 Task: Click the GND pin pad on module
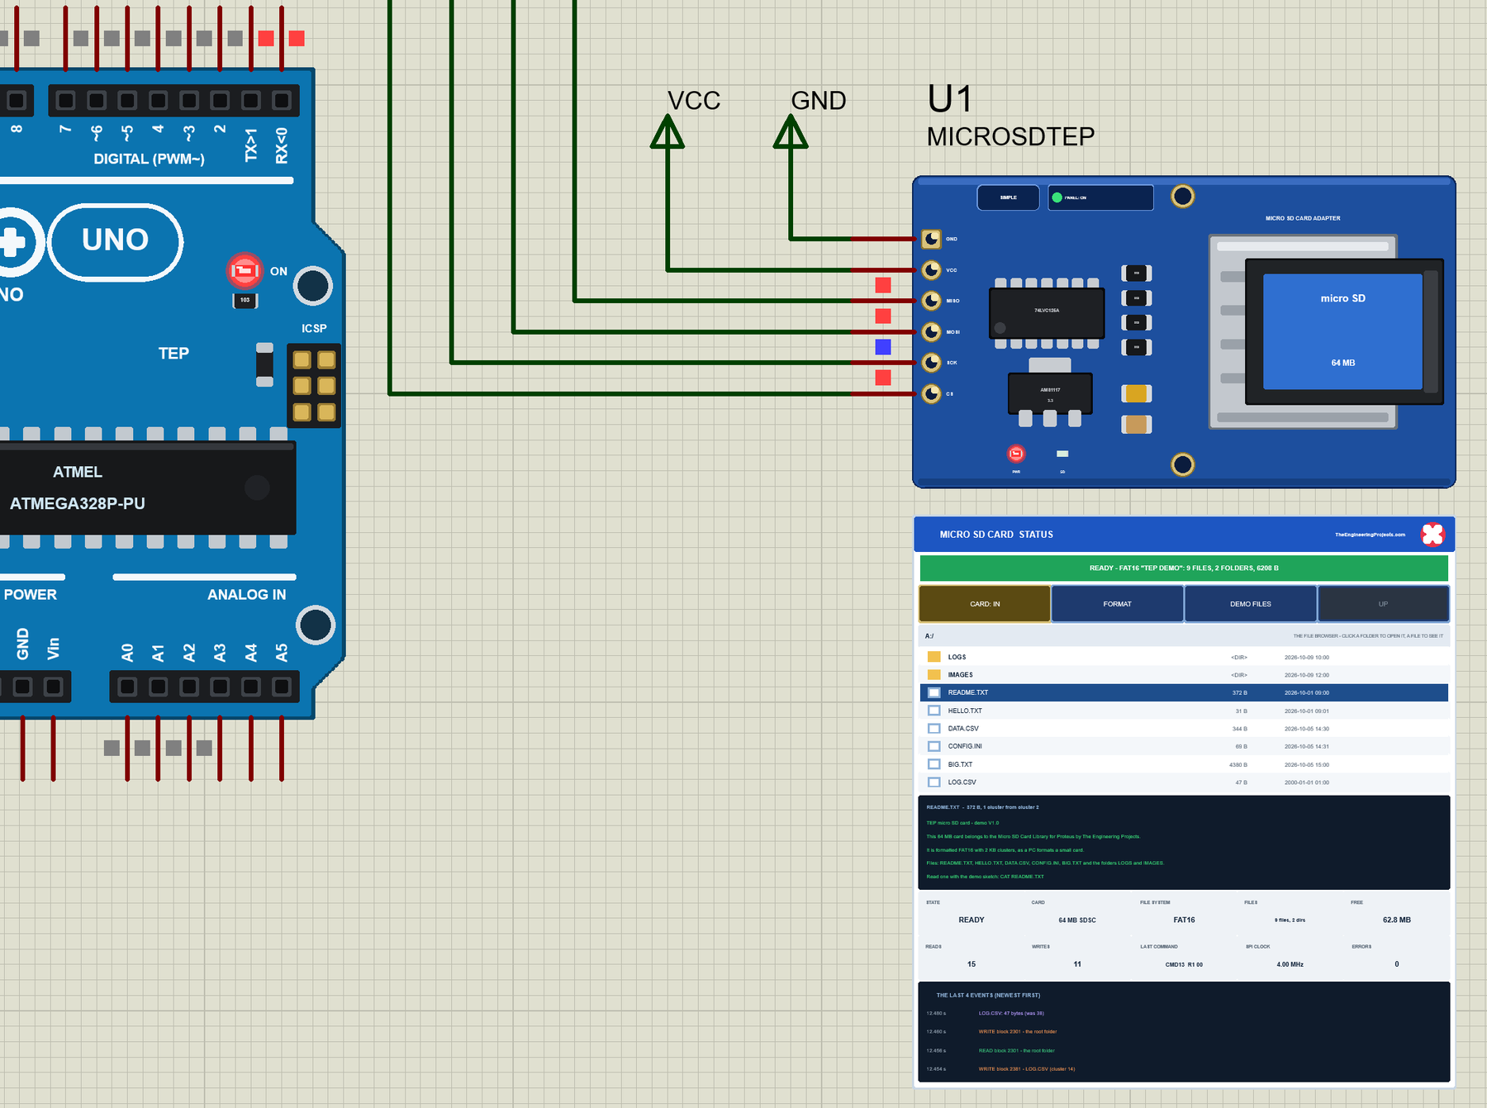[x=931, y=239]
